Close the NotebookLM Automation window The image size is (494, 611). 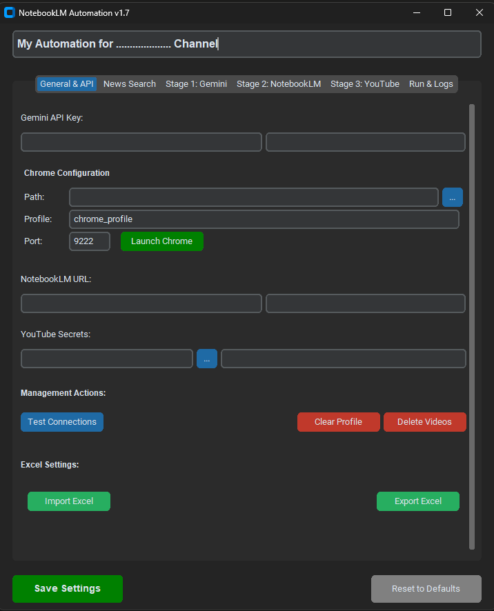coord(480,12)
